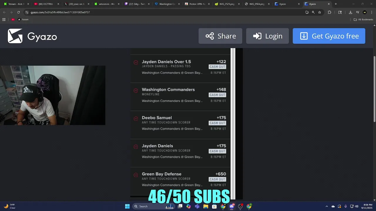This screenshot has width=376, height=211.
Task: Click the Gyazo logo in the header
Action: pyautogui.click(x=32, y=36)
